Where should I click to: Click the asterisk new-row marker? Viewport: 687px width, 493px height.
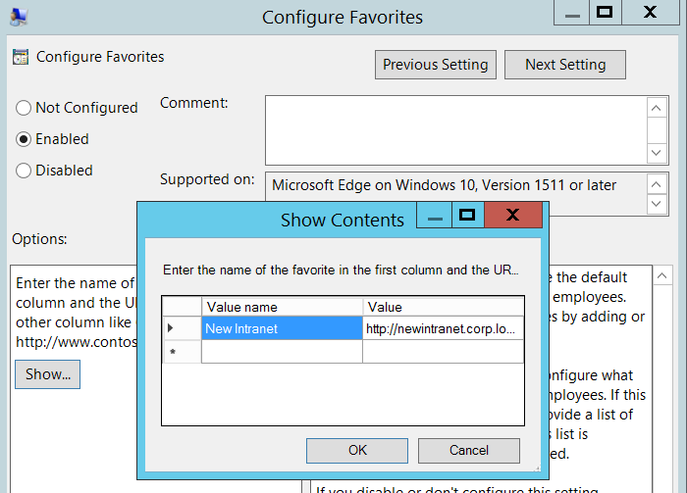coord(172,352)
